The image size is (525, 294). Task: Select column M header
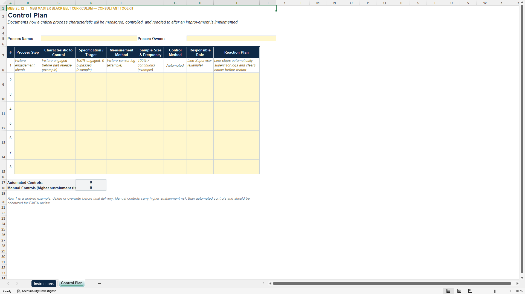pyautogui.click(x=318, y=3)
